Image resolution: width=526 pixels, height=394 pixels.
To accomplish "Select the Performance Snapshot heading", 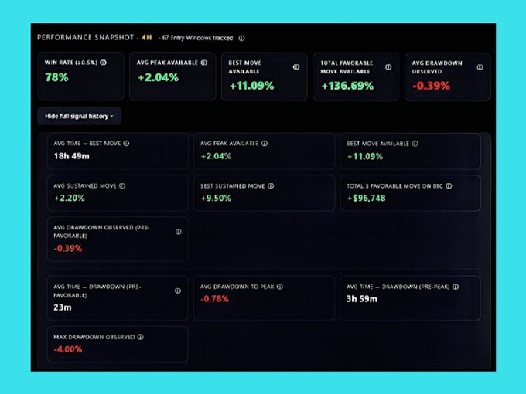I will coord(86,37).
